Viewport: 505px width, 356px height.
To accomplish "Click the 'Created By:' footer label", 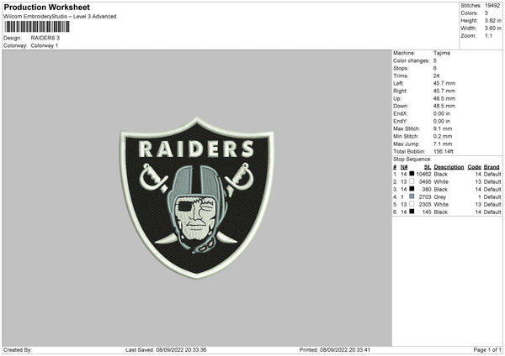I will [x=18, y=349].
